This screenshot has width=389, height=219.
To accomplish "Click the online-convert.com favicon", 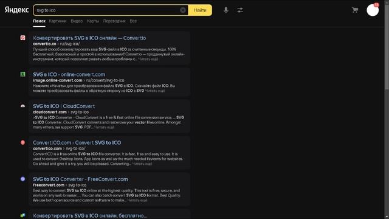I will [22, 74].
